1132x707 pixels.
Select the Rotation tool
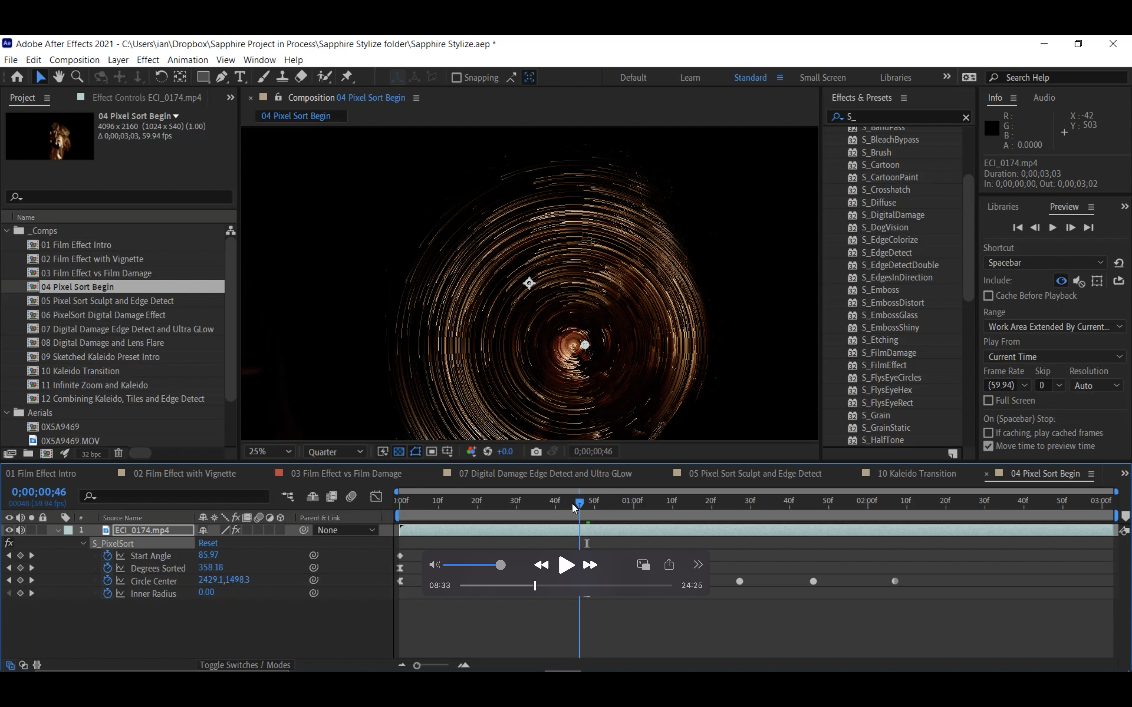(161, 77)
